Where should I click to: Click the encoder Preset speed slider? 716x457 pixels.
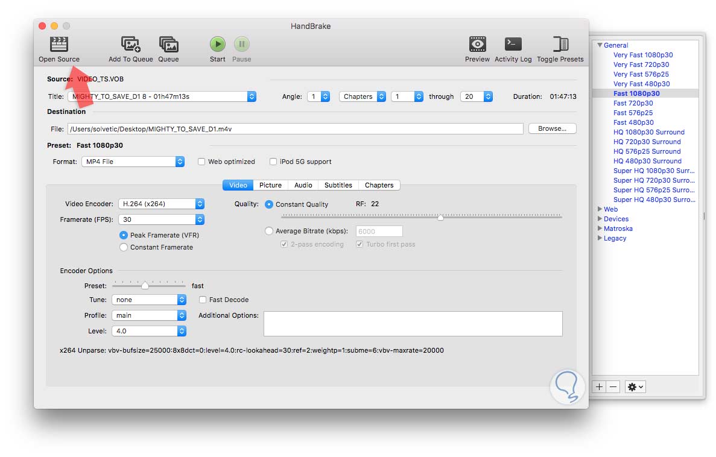coord(145,285)
